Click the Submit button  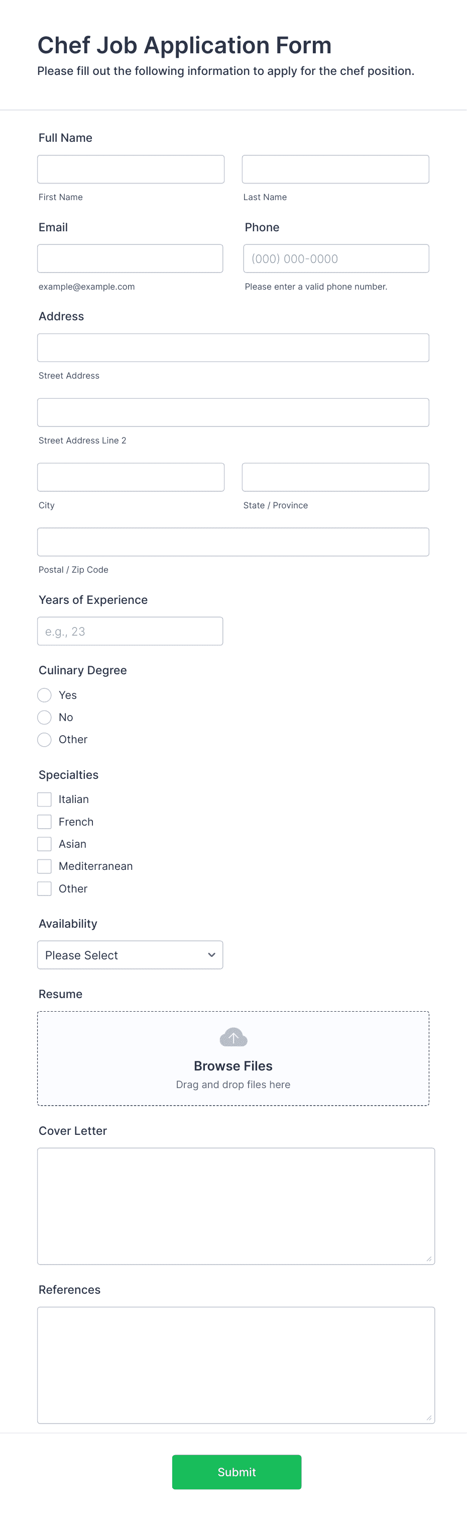[x=237, y=1472]
